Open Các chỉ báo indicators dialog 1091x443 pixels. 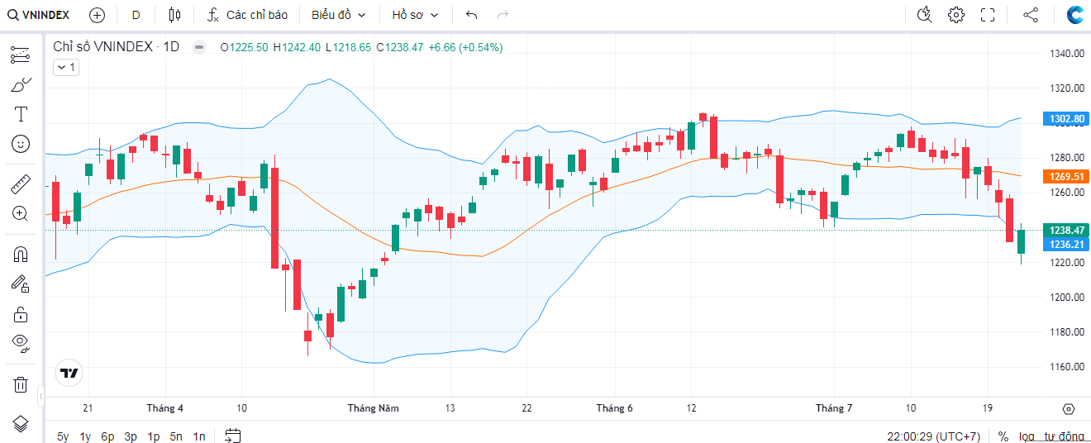tap(247, 15)
